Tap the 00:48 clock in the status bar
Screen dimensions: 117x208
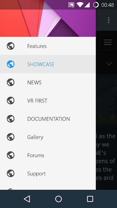(x=108, y=5)
